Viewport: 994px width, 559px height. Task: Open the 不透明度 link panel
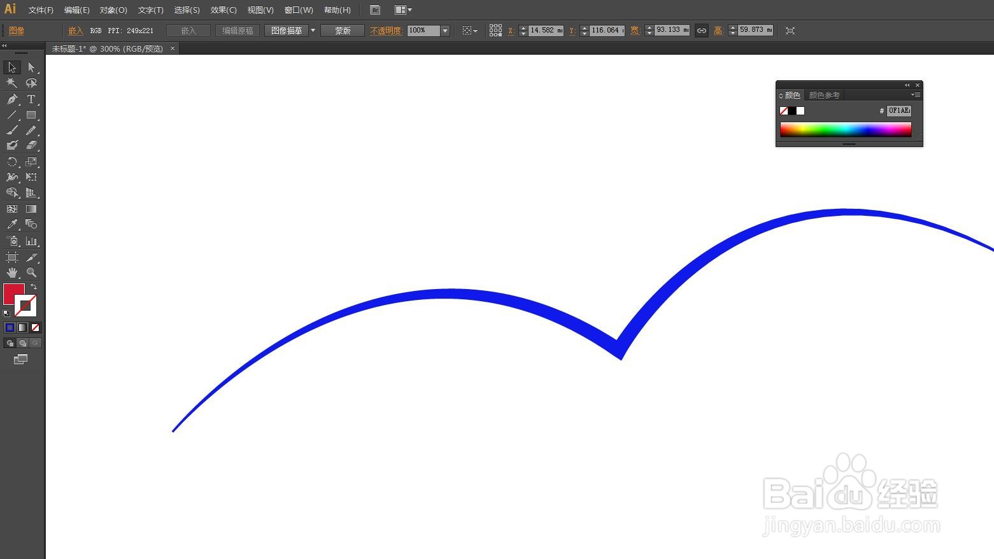coord(387,31)
